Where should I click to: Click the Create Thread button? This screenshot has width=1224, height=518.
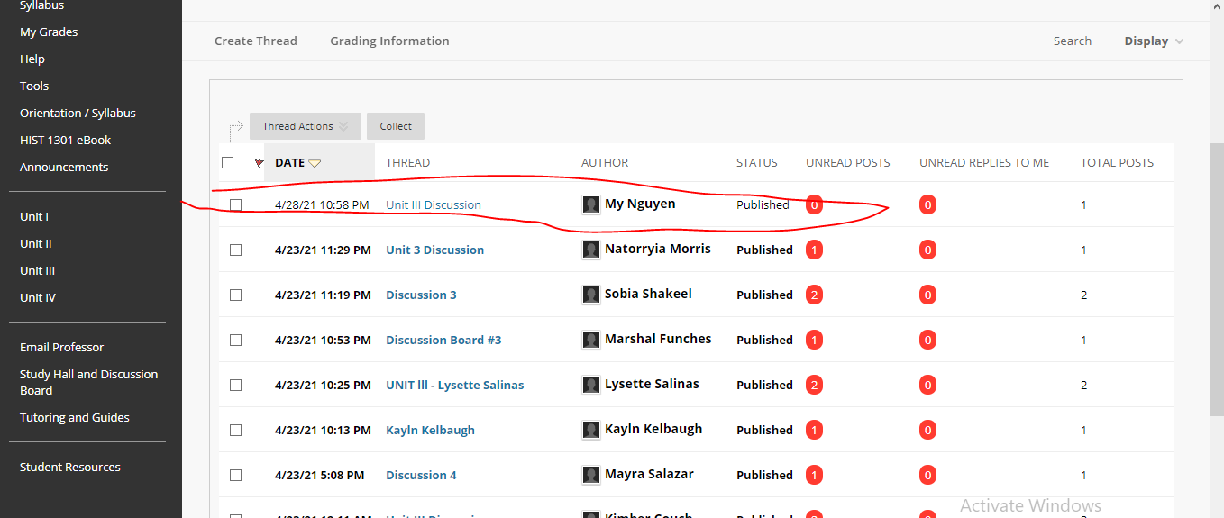click(x=256, y=41)
